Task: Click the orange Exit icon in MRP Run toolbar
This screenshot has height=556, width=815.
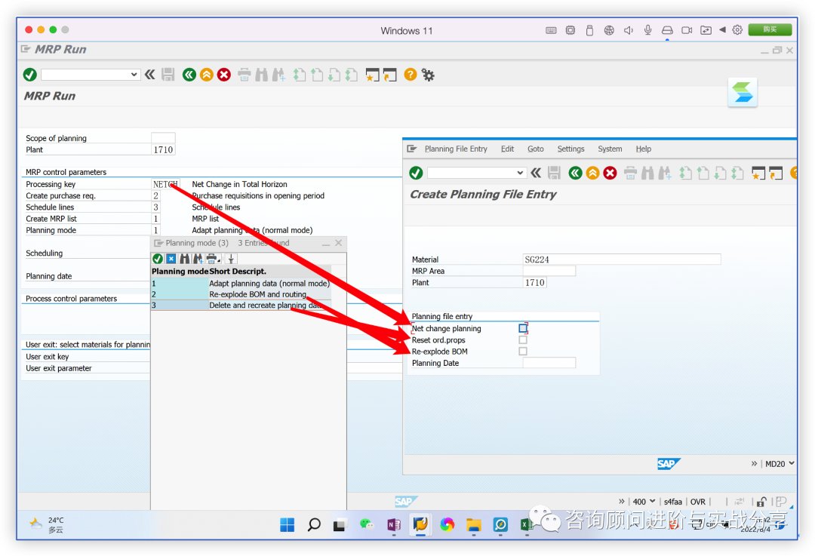Action: pyautogui.click(x=206, y=75)
